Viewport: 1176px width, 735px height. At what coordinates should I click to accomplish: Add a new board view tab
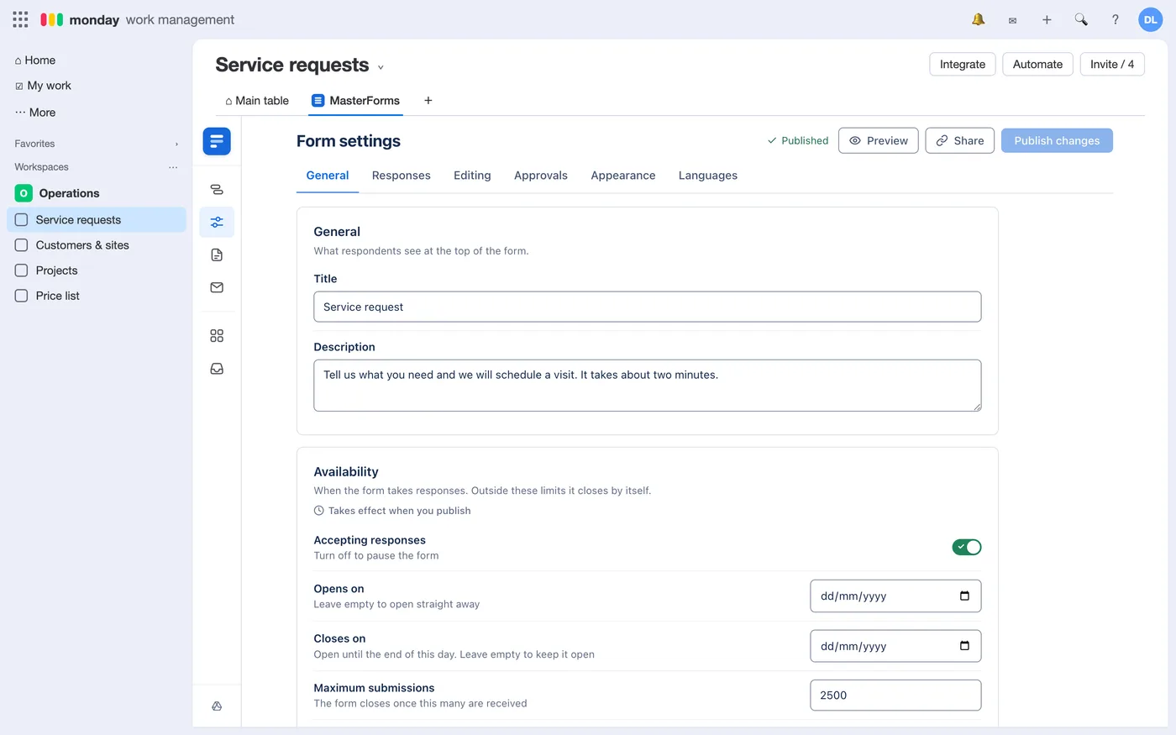coord(428,101)
